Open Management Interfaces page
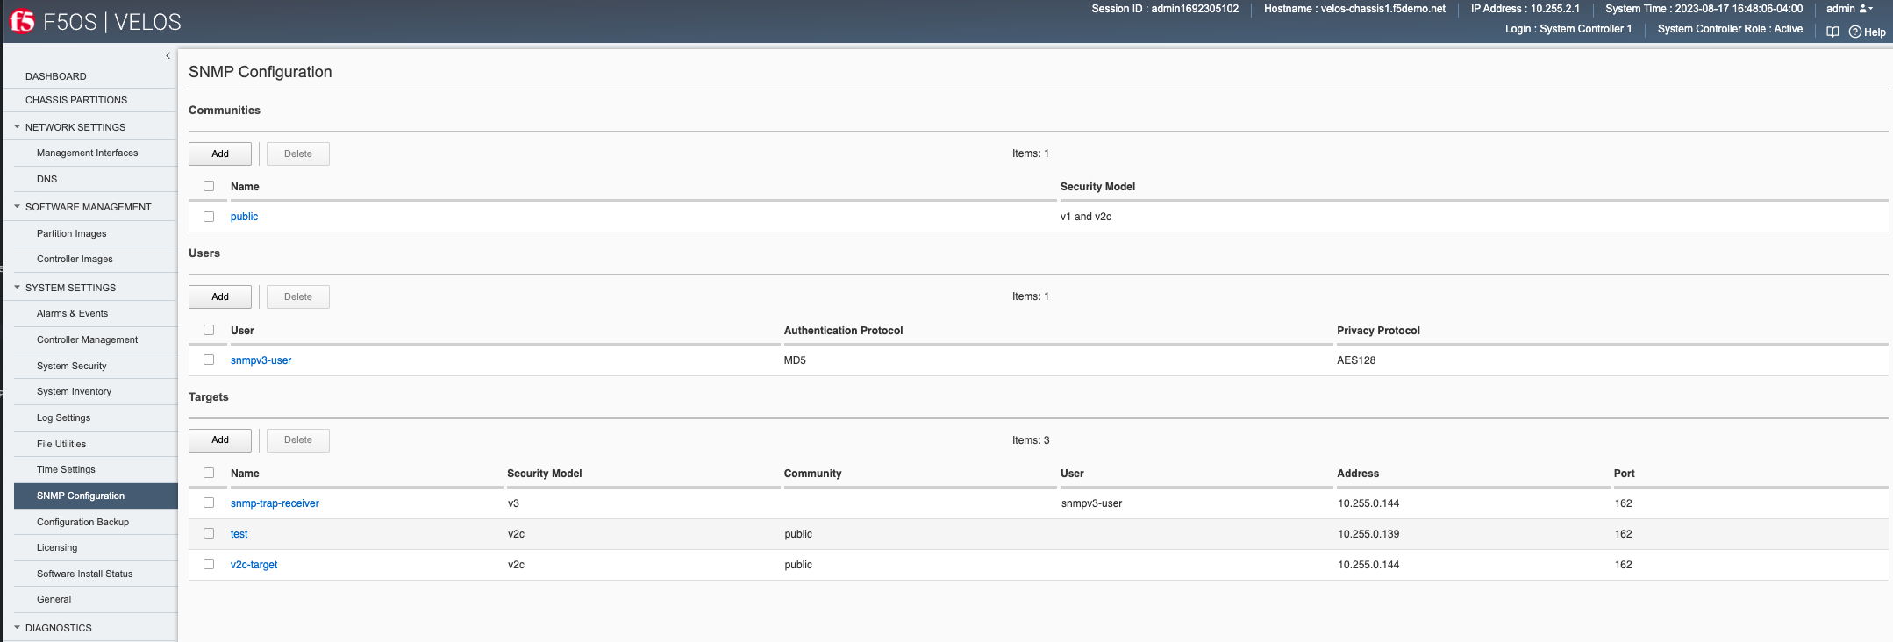The height and width of the screenshot is (642, 1893). pyautogui.click(x=88, y=153)
